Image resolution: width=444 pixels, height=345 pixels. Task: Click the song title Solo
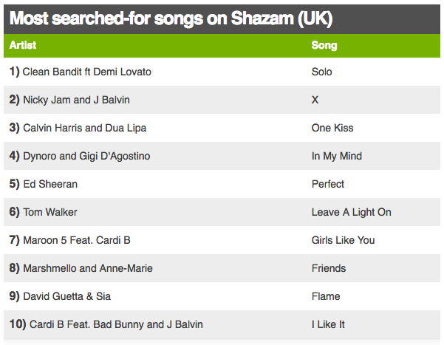(x=321, y=72)
